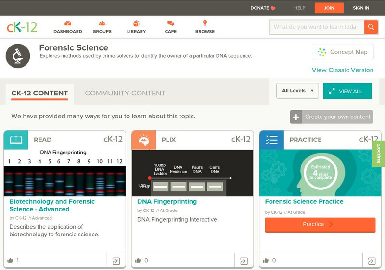The image size is (385, 270).
Task: Switch to CK-12 Content tab
Action: 39,93
